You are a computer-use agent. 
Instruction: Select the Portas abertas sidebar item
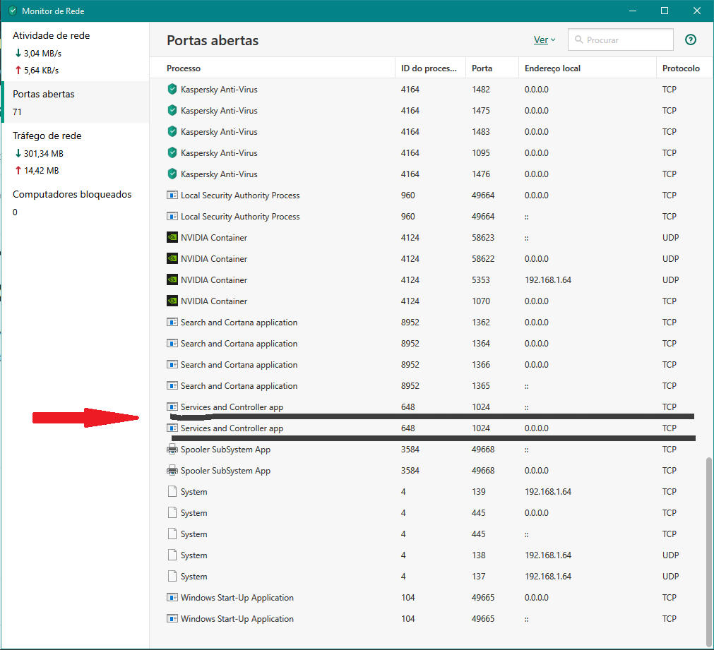44,94
